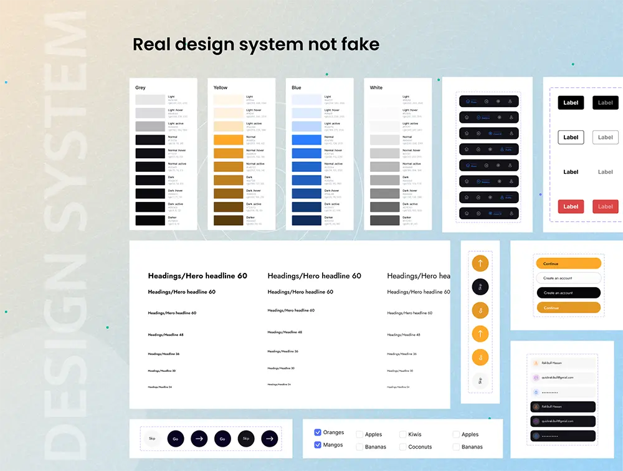Uncheck the Oranges checkbox
623x471 pixels.
318,432
